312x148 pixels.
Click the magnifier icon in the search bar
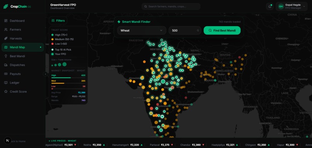tap(146, 7)
